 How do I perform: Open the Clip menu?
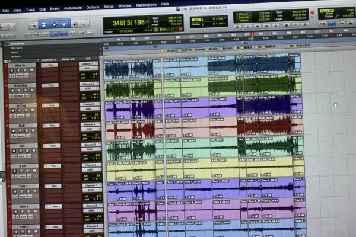(43, 9)
